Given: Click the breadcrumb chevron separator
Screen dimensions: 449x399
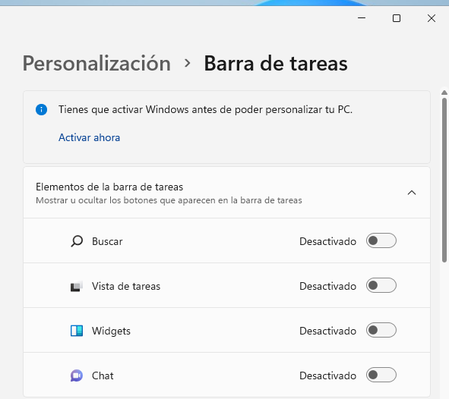Looking at the screenshot, I should pos(188,63).
